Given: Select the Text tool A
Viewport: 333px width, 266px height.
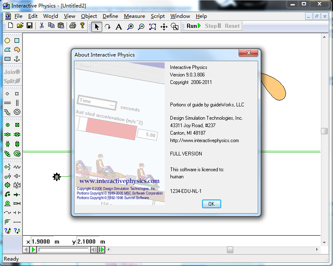Looking at the screenshot, I should [x=119, y=27].
